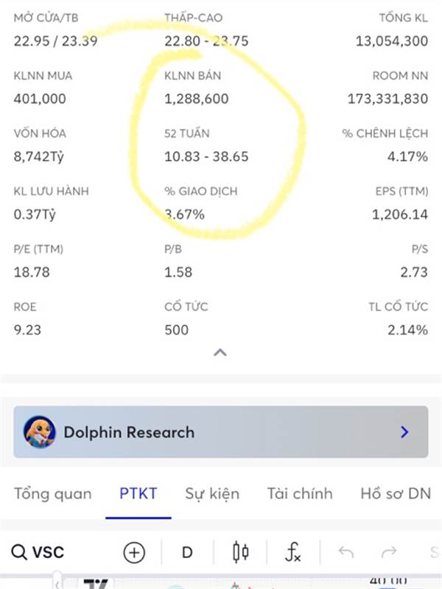Search symbol VSC with magnifier icon
The height and width of the screenshot is (589, 442).
[x=19, y=552]
